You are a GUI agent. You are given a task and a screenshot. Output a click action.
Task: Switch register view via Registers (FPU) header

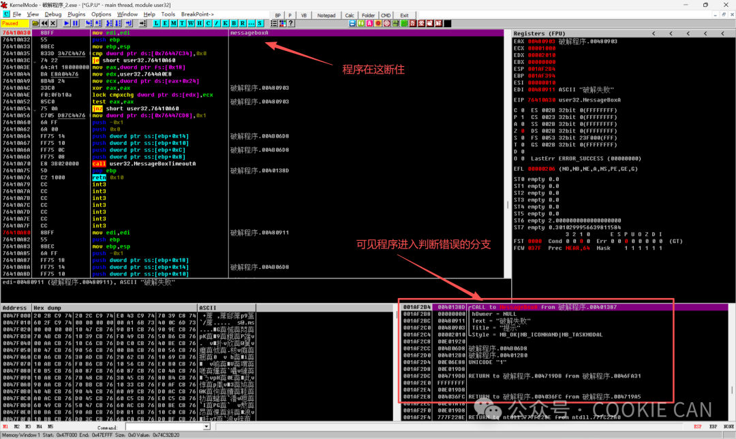tap(538, 33)
